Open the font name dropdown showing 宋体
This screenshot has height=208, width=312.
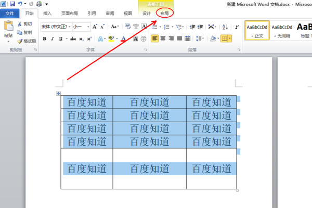click(70, 27)
